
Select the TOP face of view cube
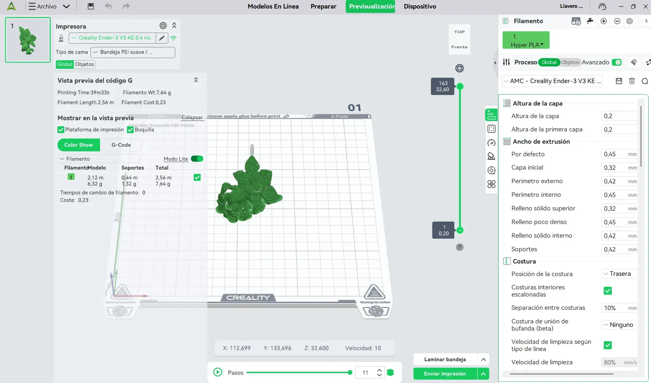pos(459,32)
